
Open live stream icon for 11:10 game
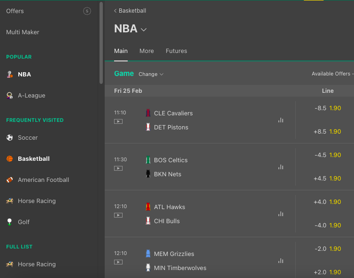118,121
